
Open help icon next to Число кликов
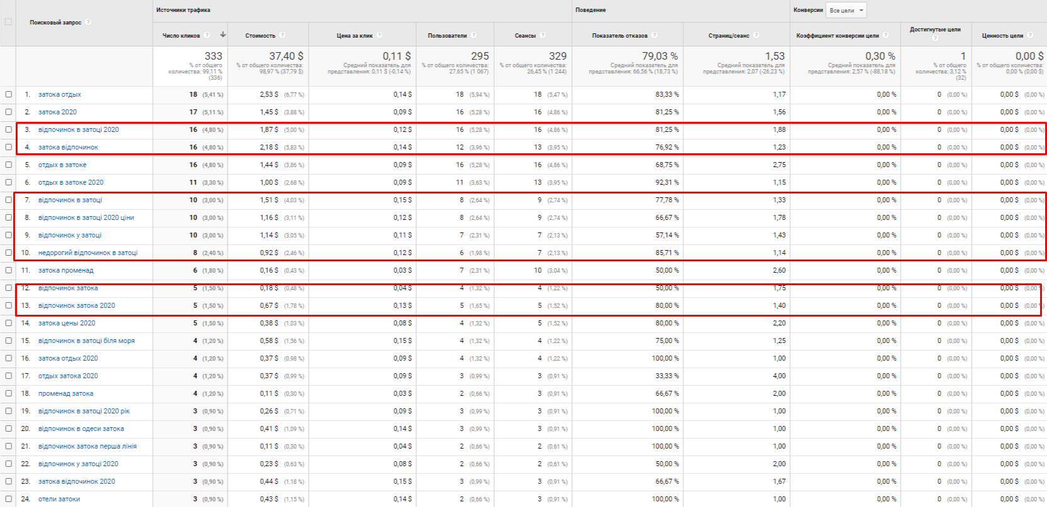[207, 35]
